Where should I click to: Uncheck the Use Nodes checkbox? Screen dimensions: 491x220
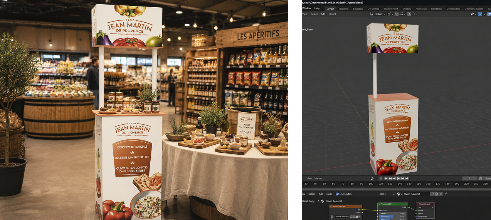337,194
